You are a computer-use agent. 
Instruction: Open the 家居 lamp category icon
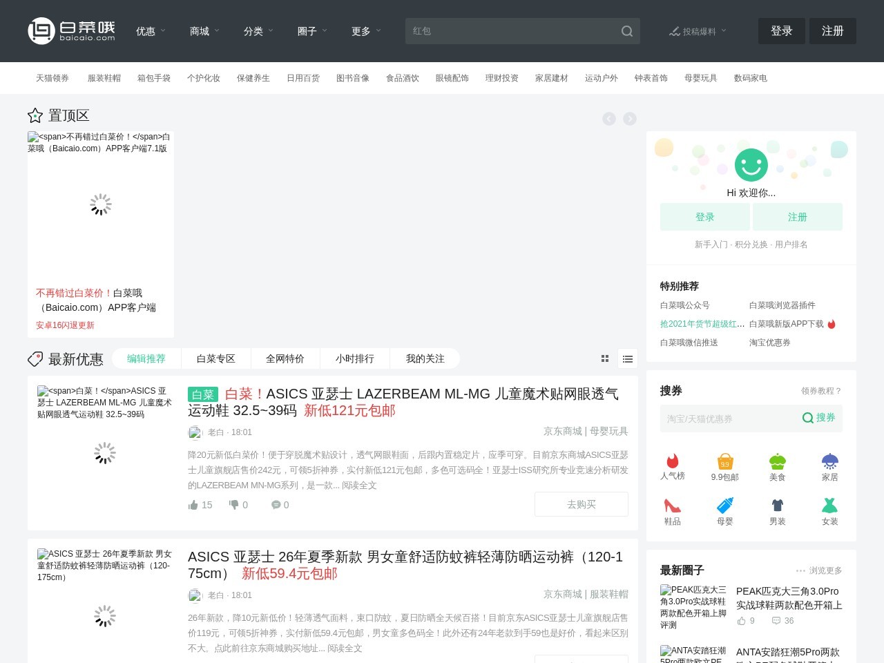pyautogui.click(x=829, y=461)
